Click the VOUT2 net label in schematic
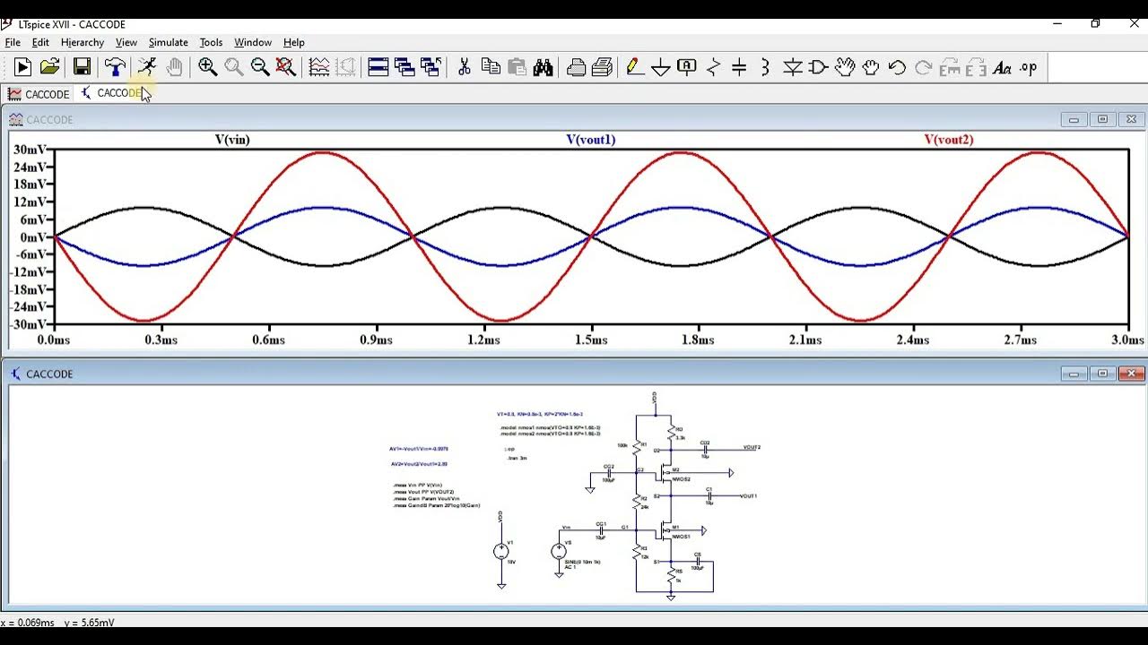Image resolution: width=1148 pixels, height=645 pixels. pos(752,447)
